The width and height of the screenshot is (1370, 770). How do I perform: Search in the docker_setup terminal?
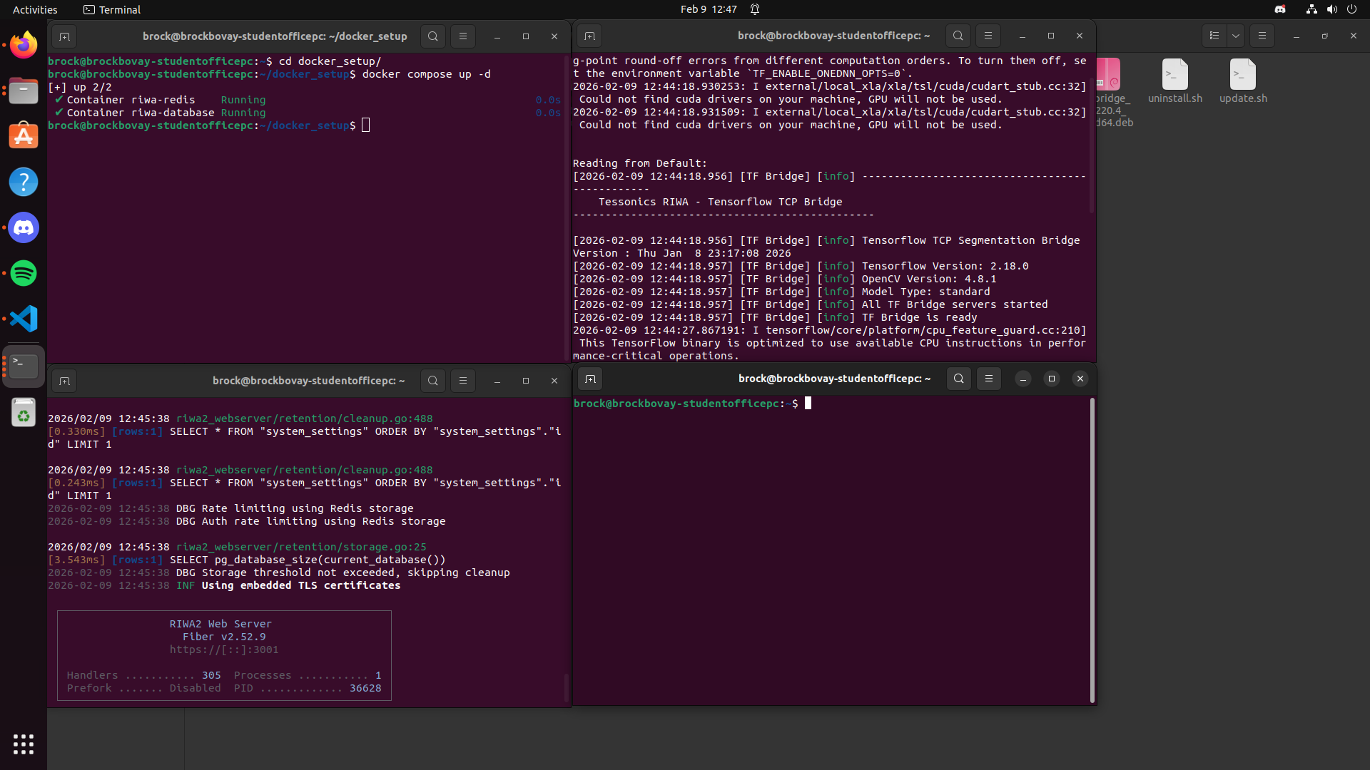pos(433,36)
